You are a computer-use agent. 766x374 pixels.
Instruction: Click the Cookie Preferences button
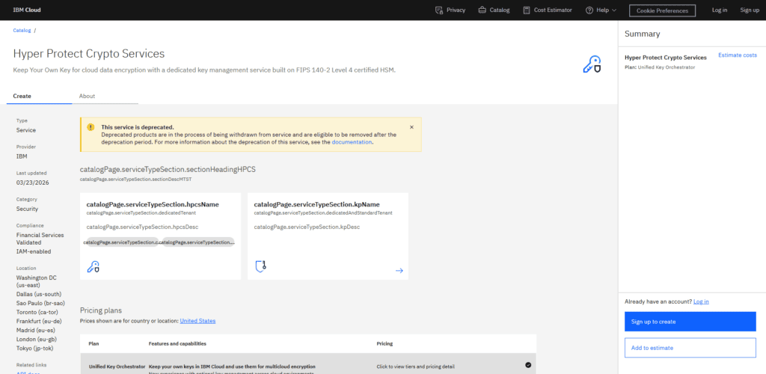point(662,10)
